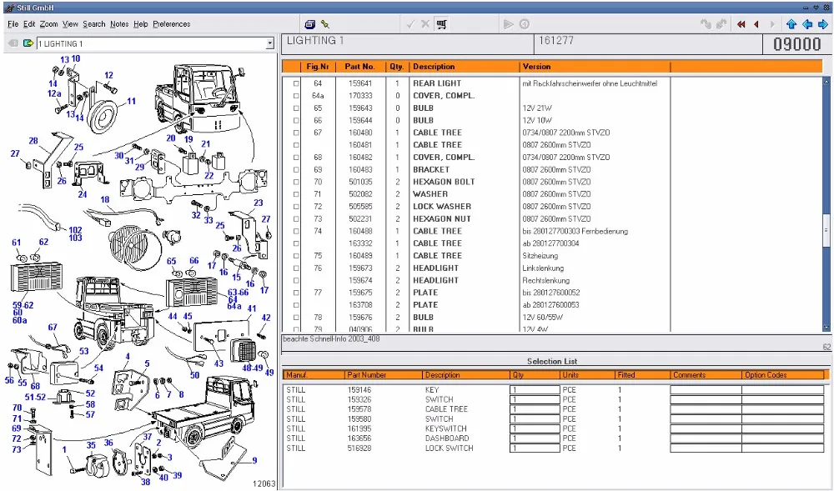Click Qty field for DASHBOARD 163656

535,438
